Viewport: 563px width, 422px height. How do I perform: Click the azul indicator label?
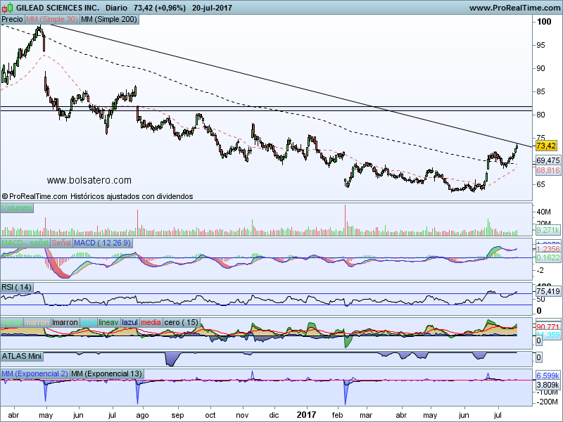pos(89,322)
